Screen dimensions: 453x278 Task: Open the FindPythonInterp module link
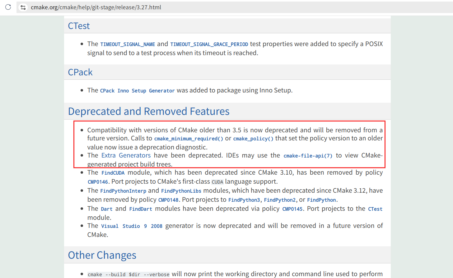pyautogui.click(x=123, y=191)
